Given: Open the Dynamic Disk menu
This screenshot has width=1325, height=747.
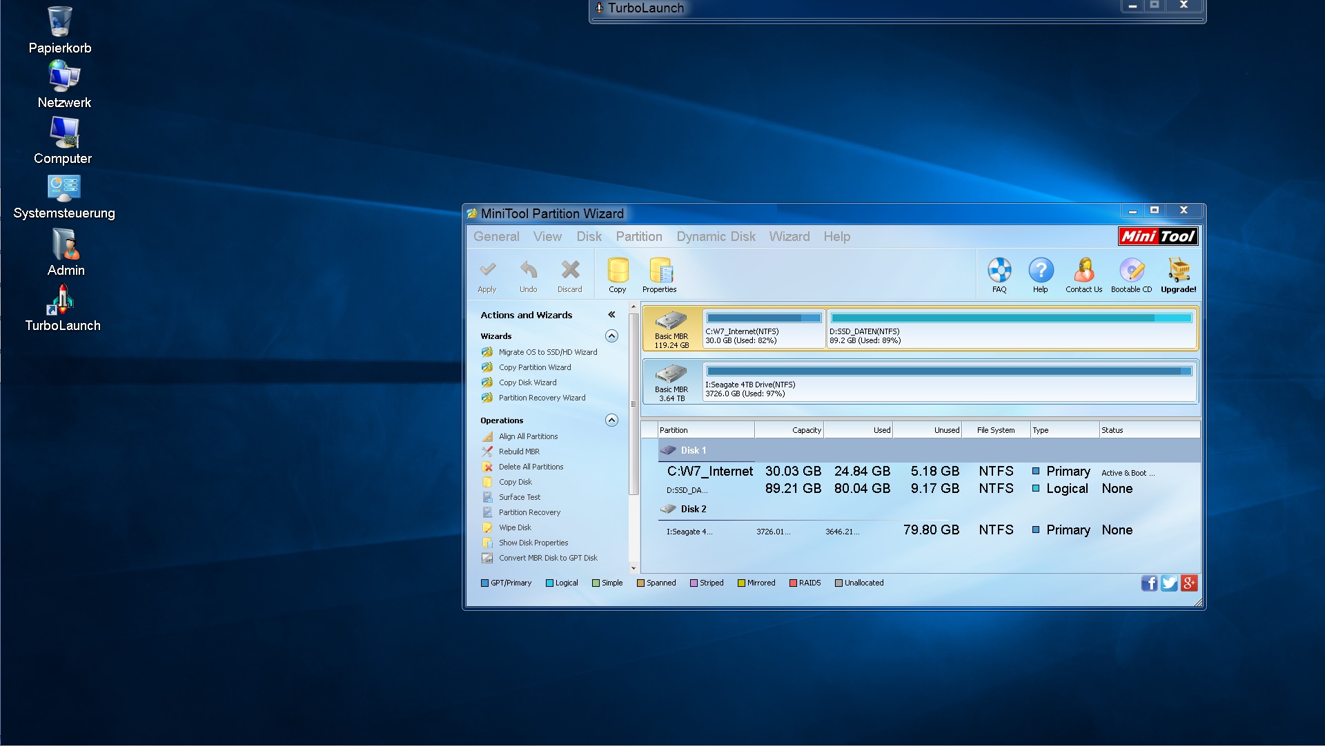Looking at the screenshot, I should pyautogui.click(x=716, y=237).
